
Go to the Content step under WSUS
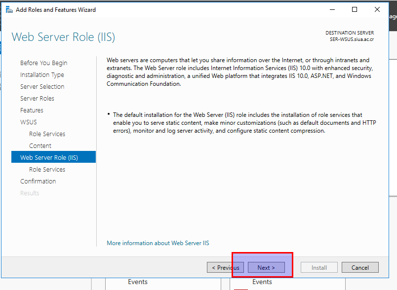pos(40,146)
